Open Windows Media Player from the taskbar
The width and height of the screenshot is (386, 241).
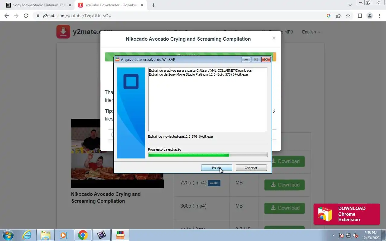point(64,235)
